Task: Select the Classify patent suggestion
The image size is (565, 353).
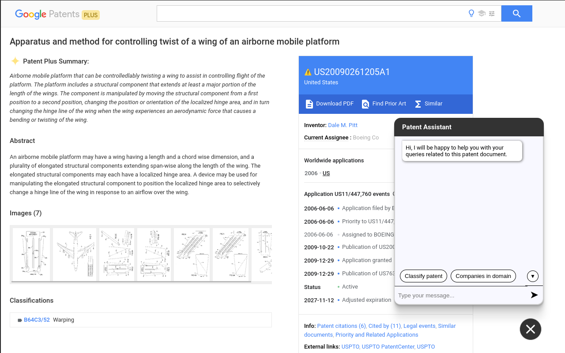Action: (x=423, y=276)
